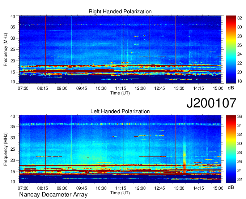The height and width of the screenshot is (199, 246).
Task: Click the "Right Handed Polarization" plot title
Action: 120,12
